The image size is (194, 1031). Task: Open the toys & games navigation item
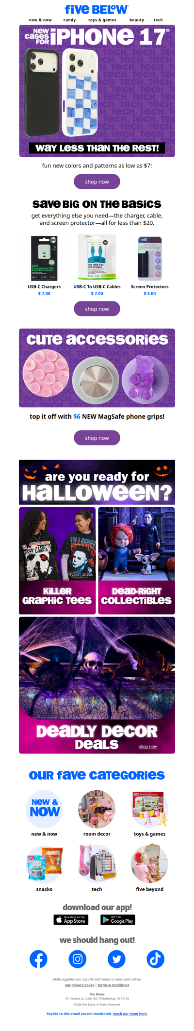(x=102, y=20)
